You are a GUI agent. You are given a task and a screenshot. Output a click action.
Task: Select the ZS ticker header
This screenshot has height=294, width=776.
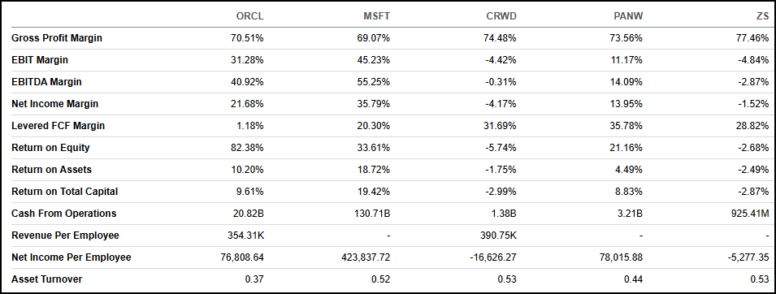click(x=762, y=16)
